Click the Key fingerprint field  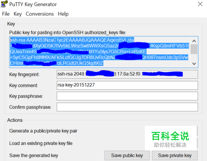pos(127,74)
